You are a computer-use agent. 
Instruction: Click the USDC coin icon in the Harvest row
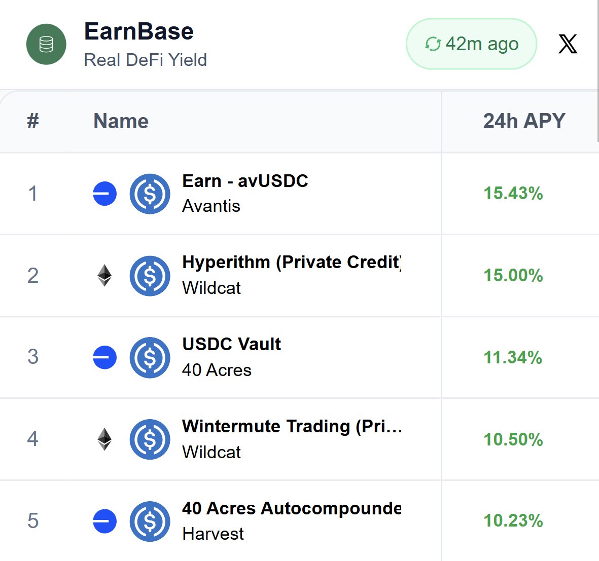[x=150, y=521]
